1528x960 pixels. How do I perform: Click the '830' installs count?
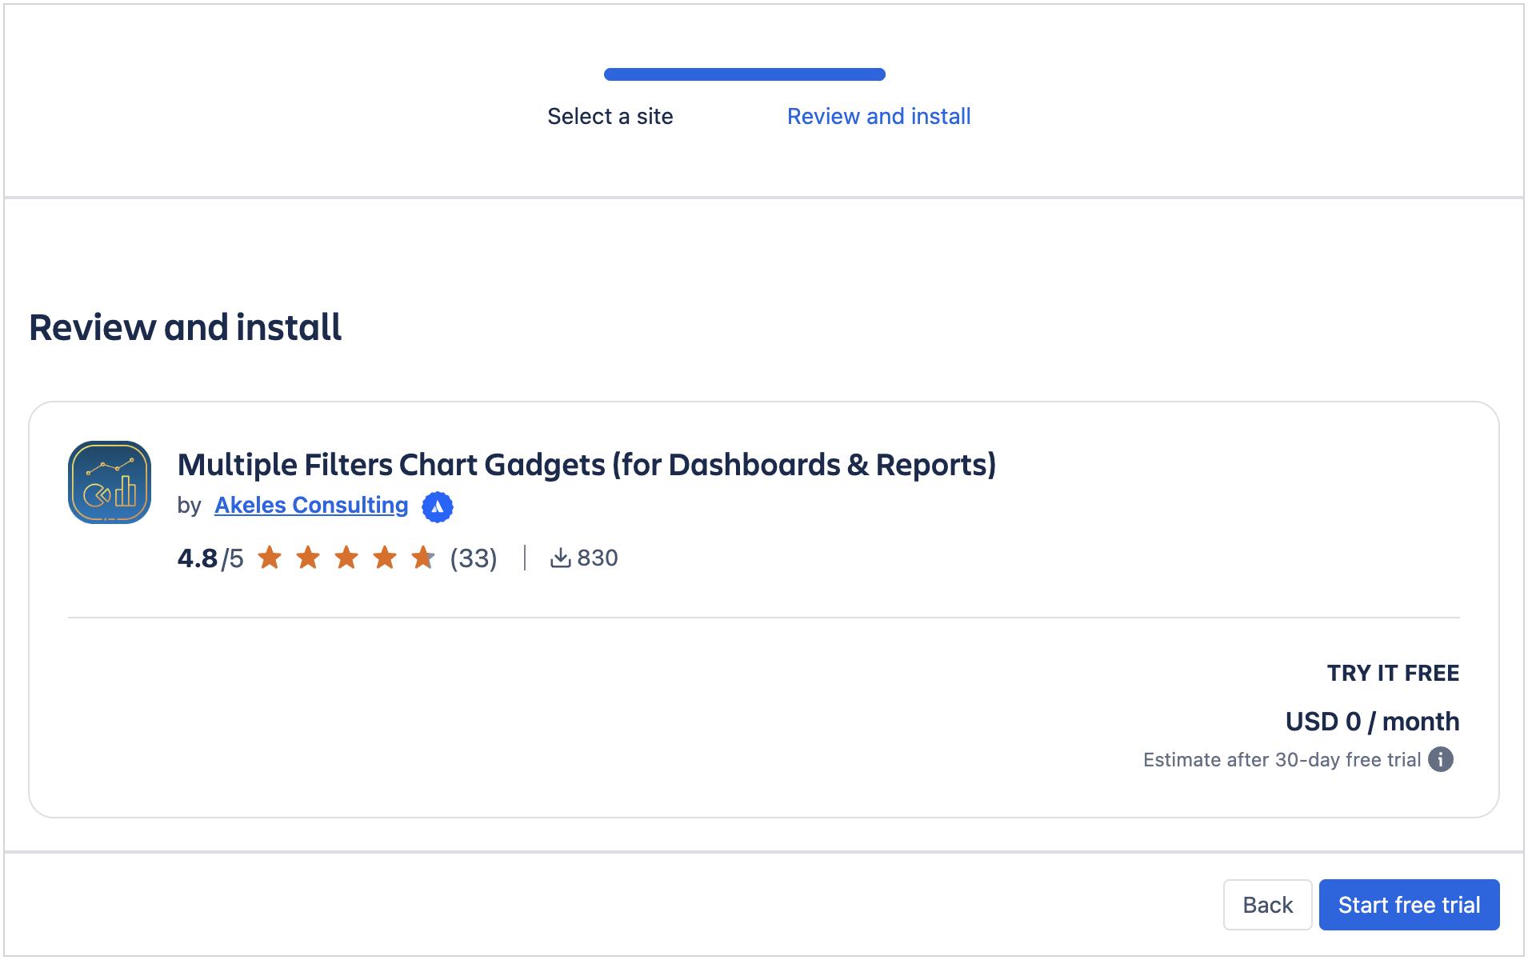coord(598,558)
